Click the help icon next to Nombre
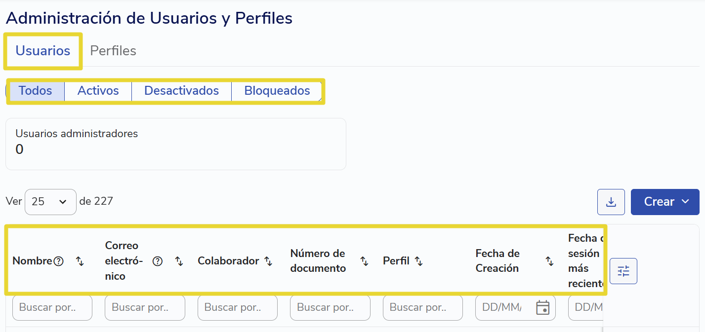Image resolution: width=705 pixels, height=332 pixels. click(59, 261)
